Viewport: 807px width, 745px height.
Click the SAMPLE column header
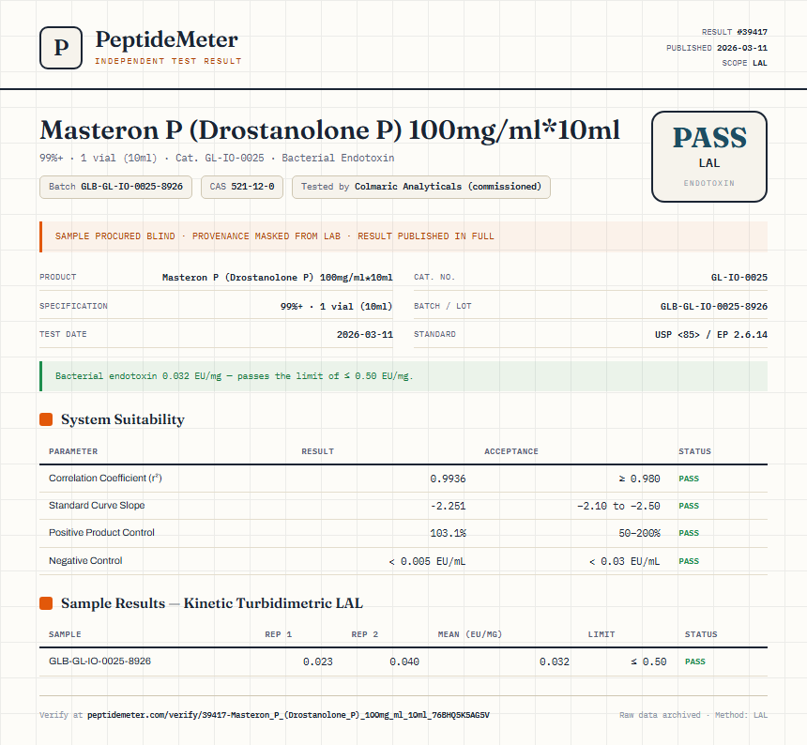(x=65, y=634)
